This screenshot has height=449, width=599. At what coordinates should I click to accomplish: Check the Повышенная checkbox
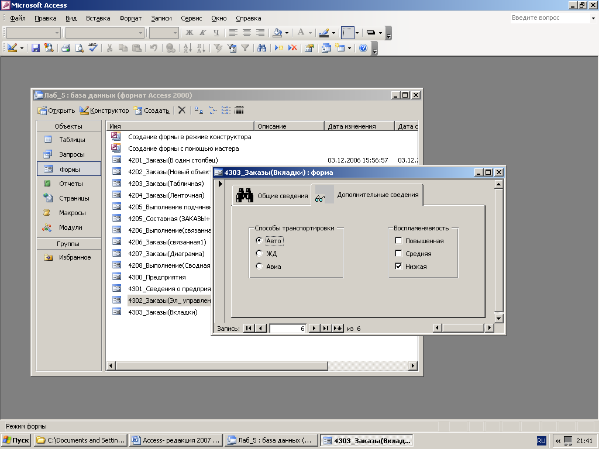pos(398,240)
